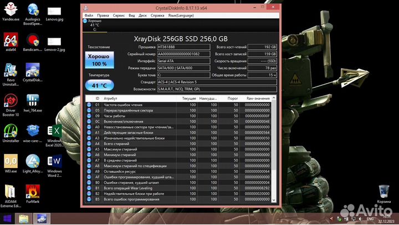399x225 pixels.
Task: Select Изначально недействительные блоки row
Action: pyautogui.click(x=178, y=138)
